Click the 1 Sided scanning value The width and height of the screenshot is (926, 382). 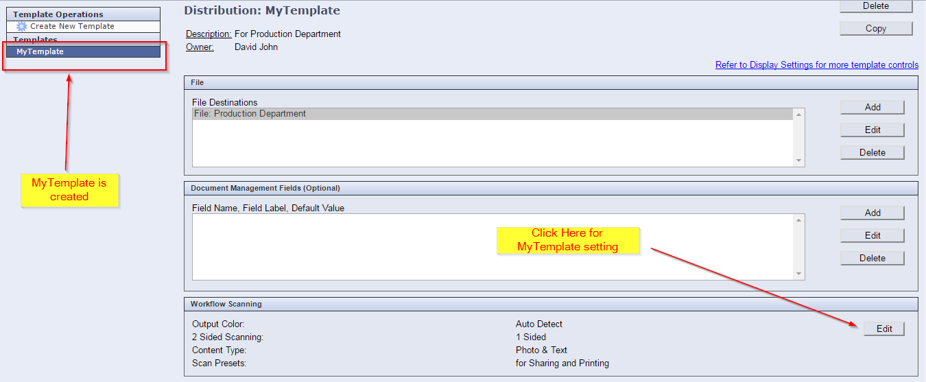coord(531,337)
